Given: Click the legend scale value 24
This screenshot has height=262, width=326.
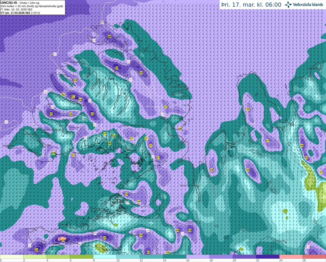Looking at the screenshot, I should (x=281, y=260).
